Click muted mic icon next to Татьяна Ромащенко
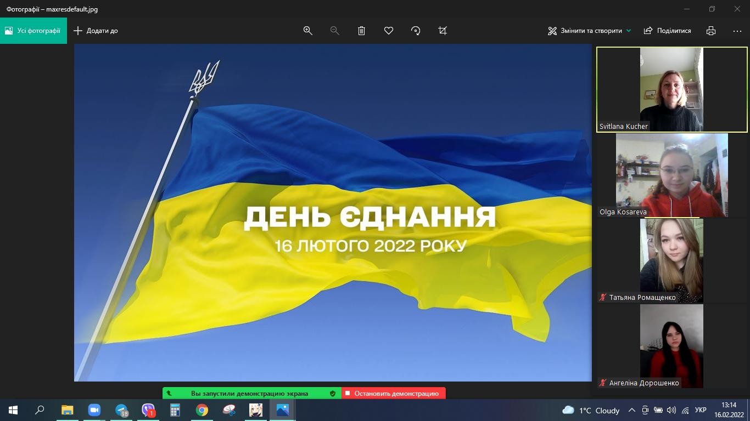The height and width of the screenshot is (421, 750). tap(603, 297)
